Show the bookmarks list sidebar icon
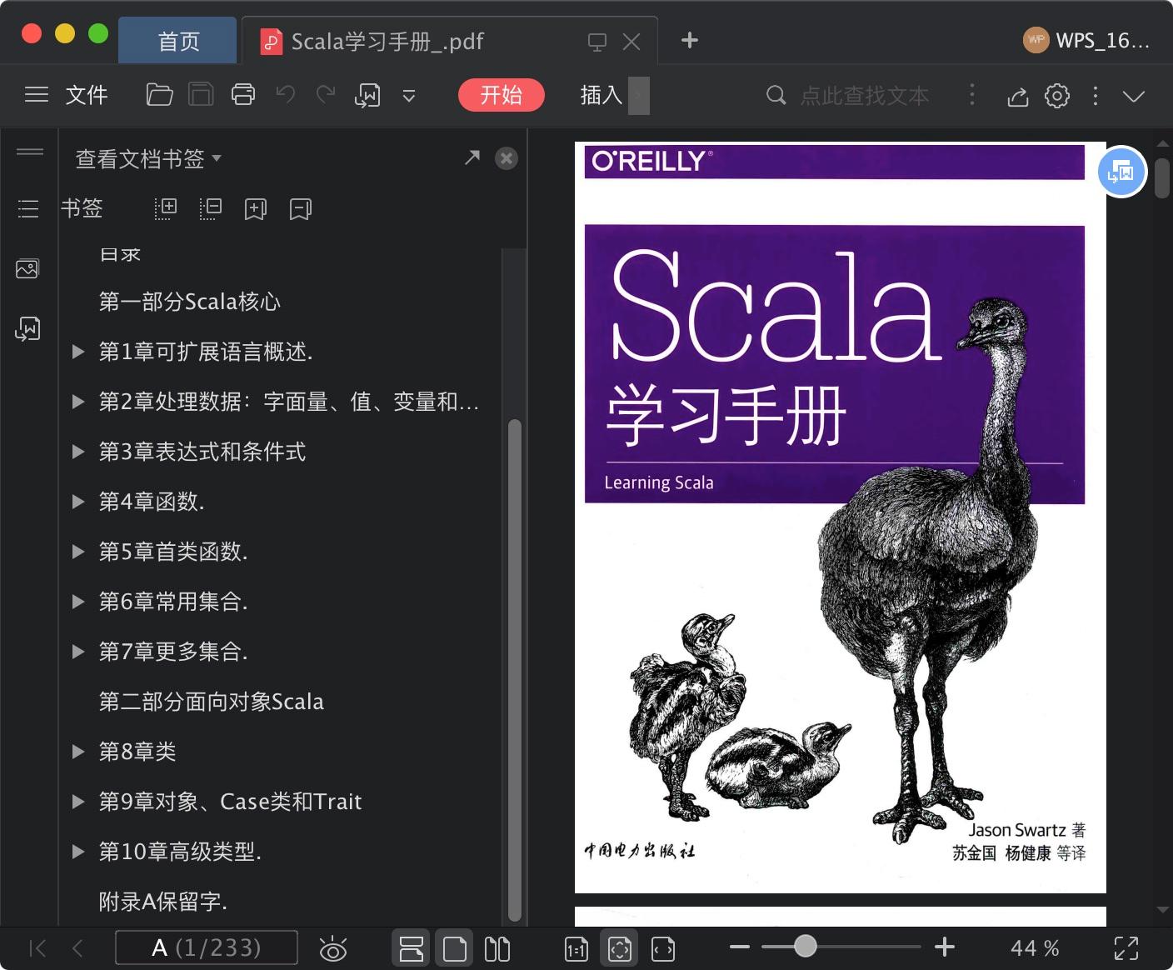Viewport: 1173px width, 970px height. (x=28, y=208)
